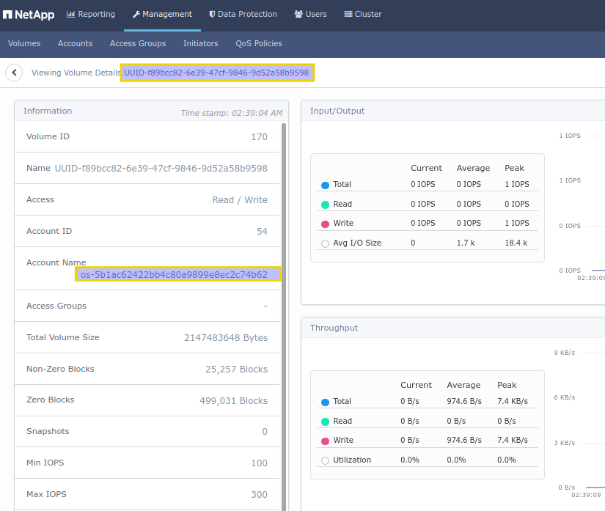Toggle the Utilization series circle
The width and height of the screenshot is (605, 511).
[326, 461]
